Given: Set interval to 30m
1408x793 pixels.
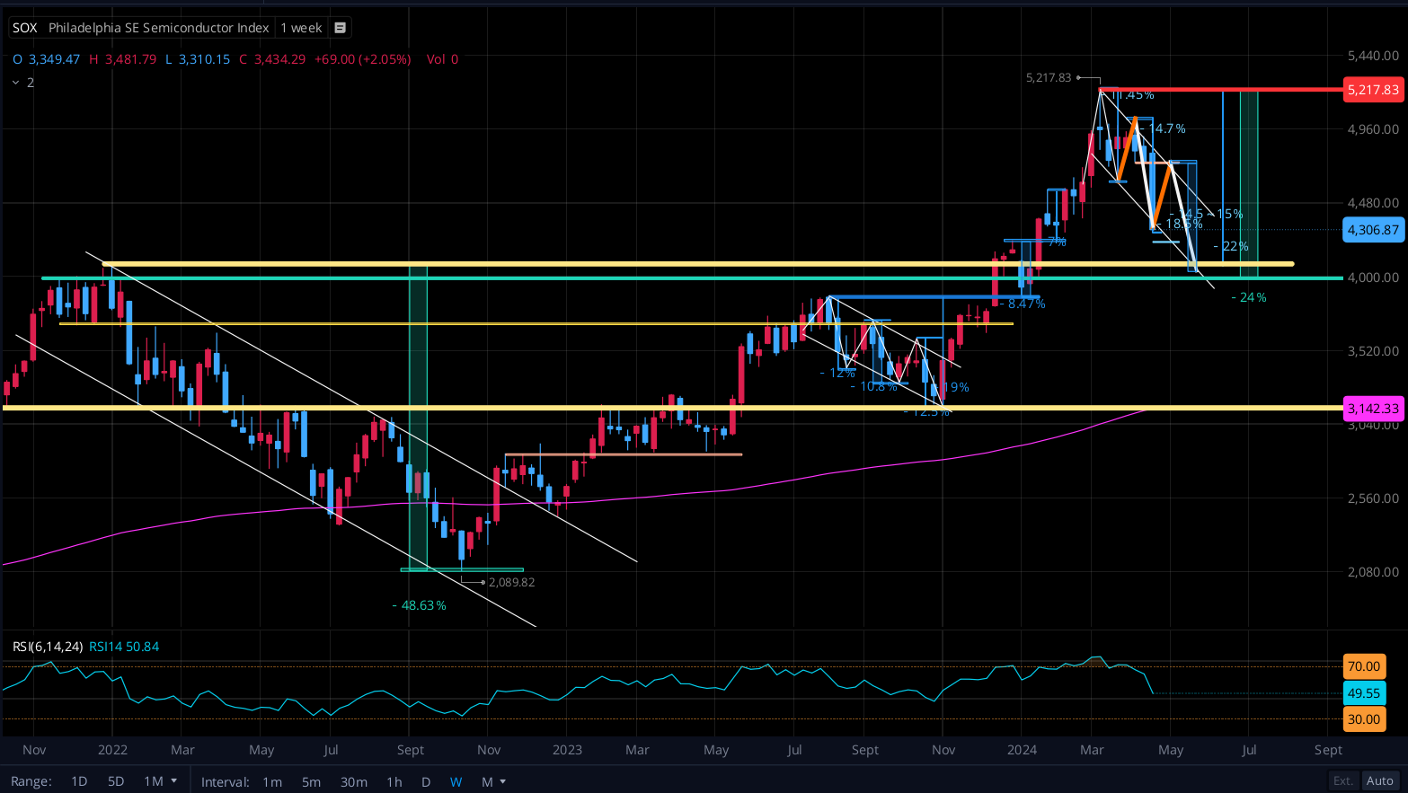Looking at the screenshot, I should pyautogui.click(x=353, y=781).
